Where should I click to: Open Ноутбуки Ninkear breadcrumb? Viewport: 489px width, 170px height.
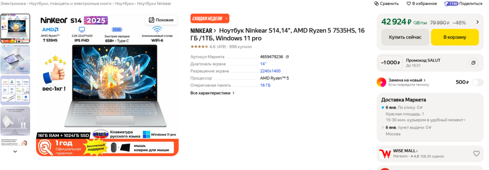pos(154,4)
